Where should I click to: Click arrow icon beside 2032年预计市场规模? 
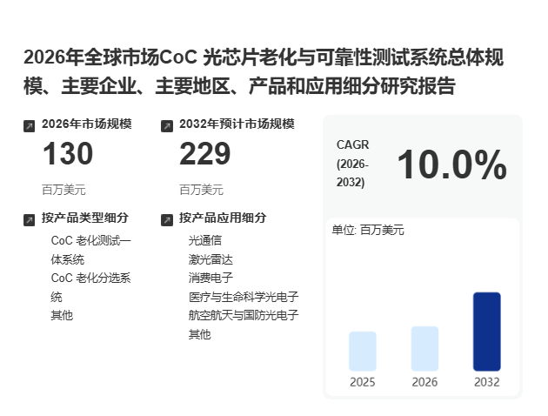click(167, 126)
